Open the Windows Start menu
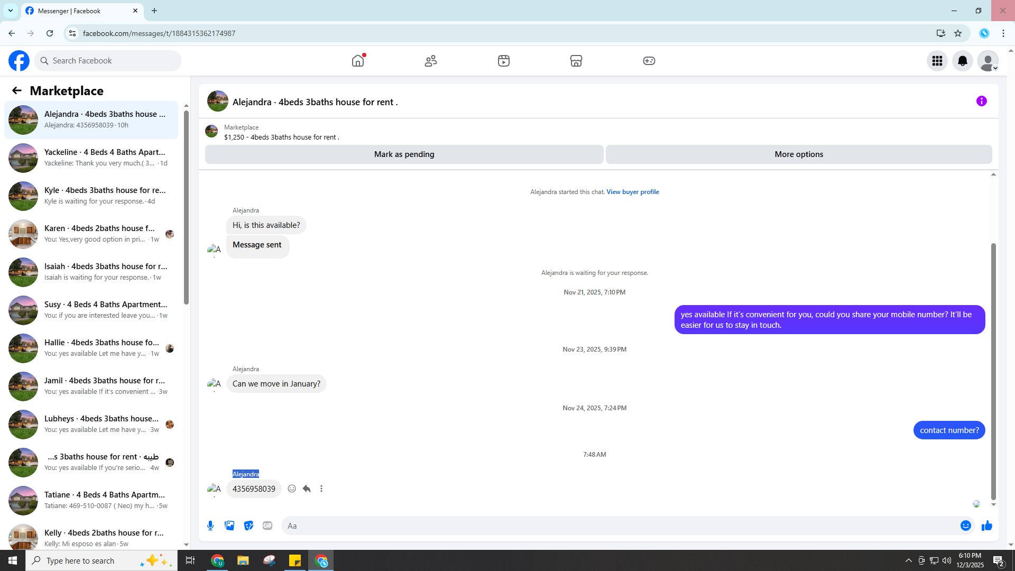This screenshot has height=571, width=1015. click(13, 560)
